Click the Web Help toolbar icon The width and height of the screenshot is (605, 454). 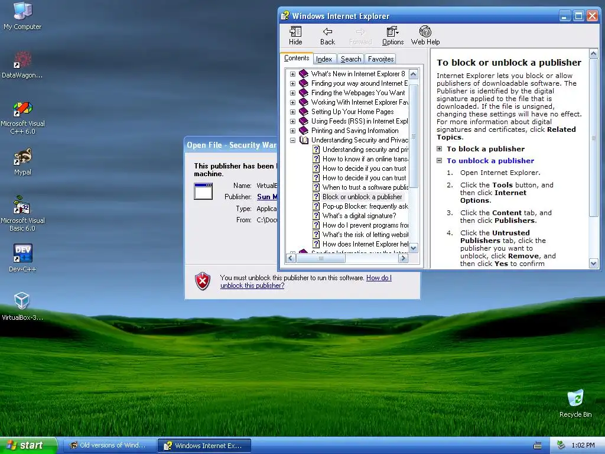(x=425, y=35)
